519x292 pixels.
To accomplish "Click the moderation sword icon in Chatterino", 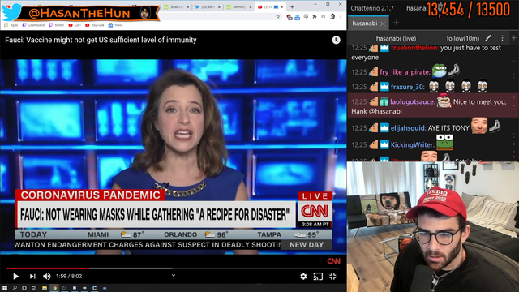I will pos(488,38).
